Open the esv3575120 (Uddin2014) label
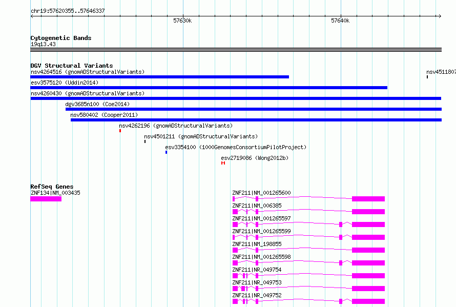Screen dimensions: 456x307 [x=65, y=83]
